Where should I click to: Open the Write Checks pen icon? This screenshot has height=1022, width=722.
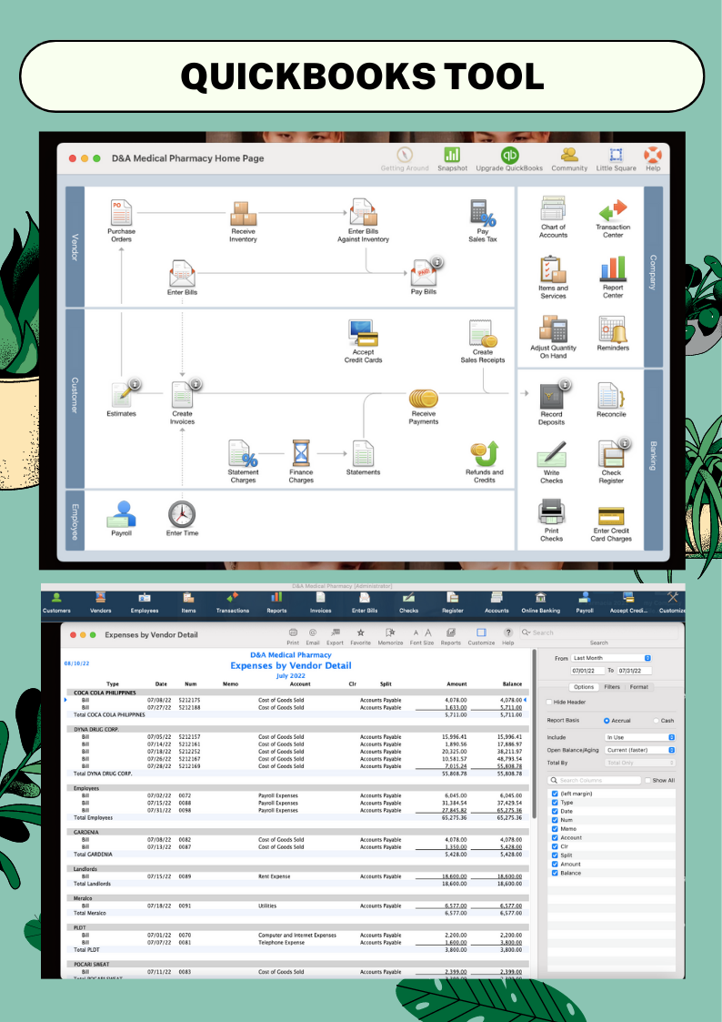click(551, 454)
